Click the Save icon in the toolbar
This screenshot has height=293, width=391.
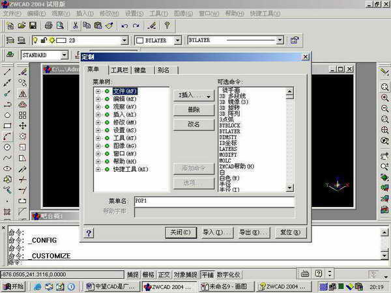(x=33, y=25)
